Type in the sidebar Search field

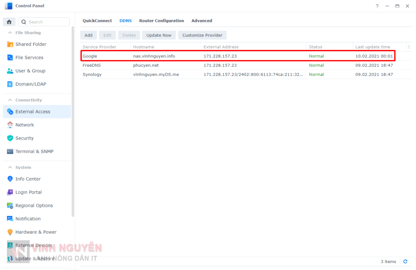(x=47, y=22)
